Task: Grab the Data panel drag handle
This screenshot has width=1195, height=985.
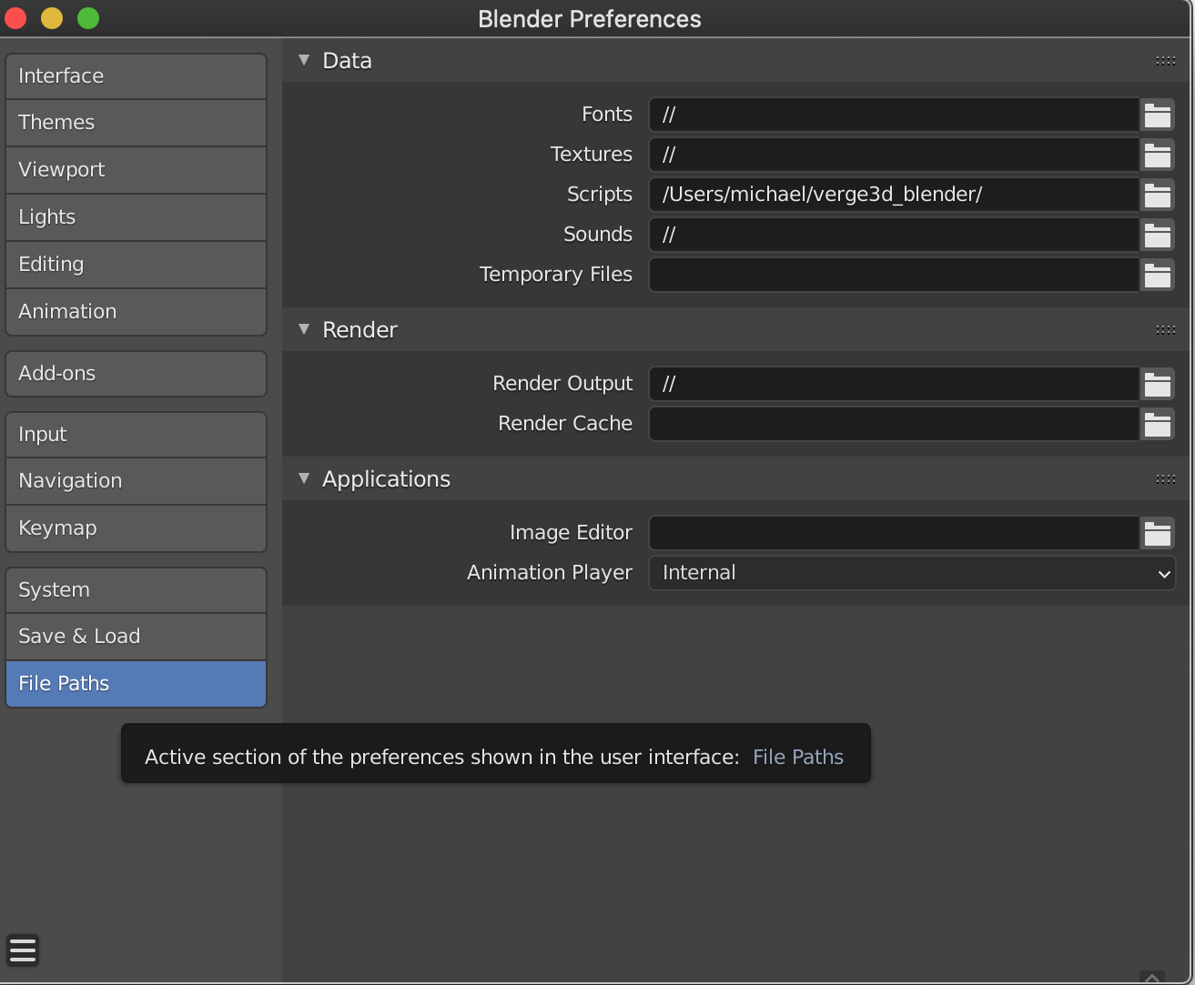Action: click(1165, 61)
